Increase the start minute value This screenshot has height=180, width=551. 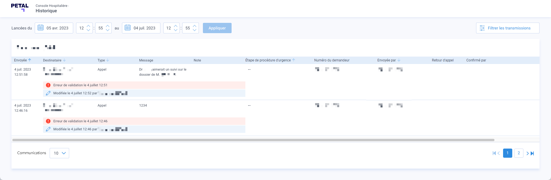point(108,26)
